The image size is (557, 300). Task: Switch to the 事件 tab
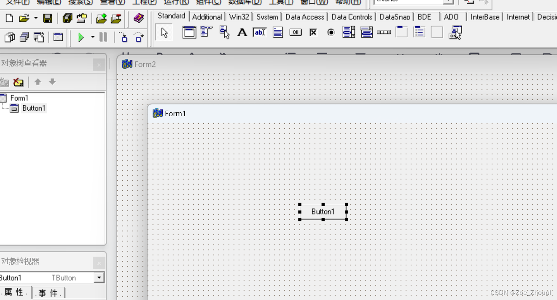(49, 293)
